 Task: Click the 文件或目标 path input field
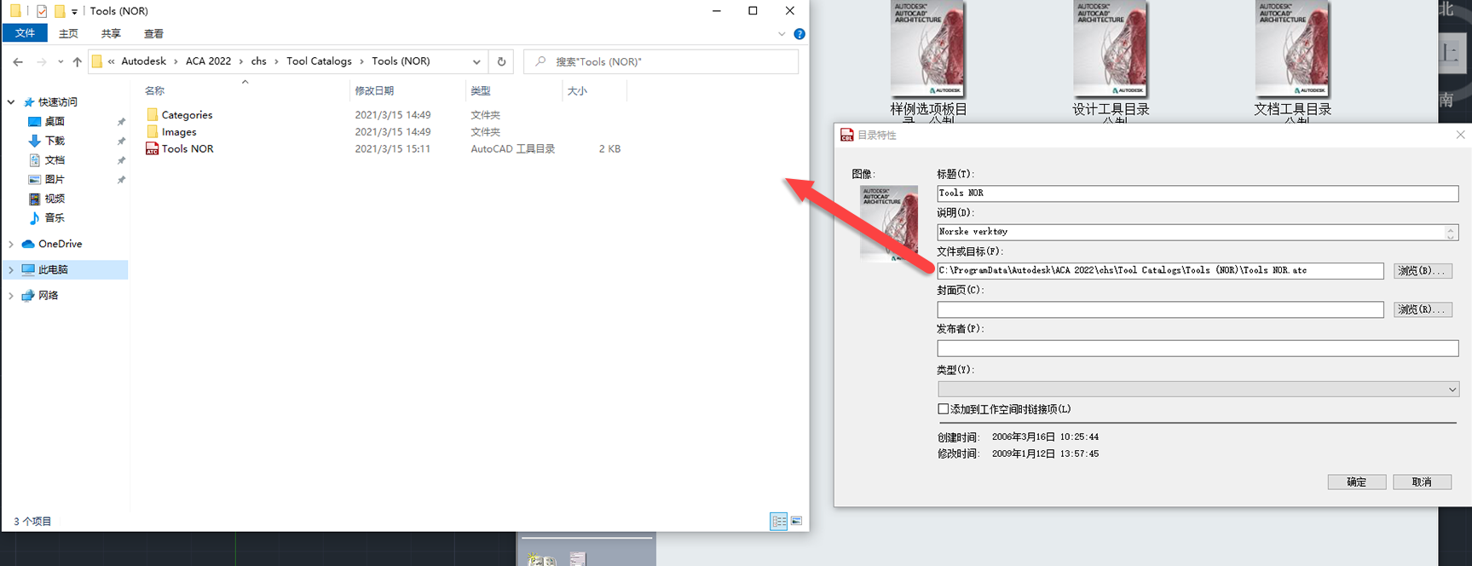pos(1160,271)
